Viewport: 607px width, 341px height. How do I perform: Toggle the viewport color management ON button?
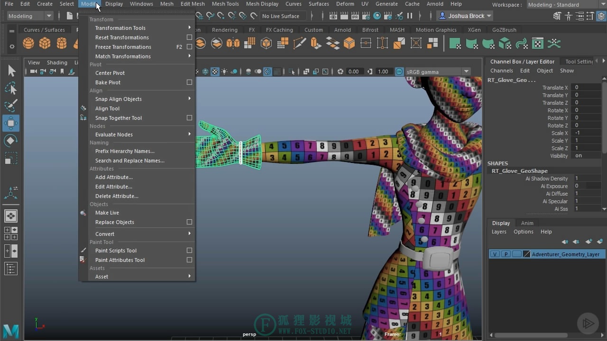[x=398, y=72]
